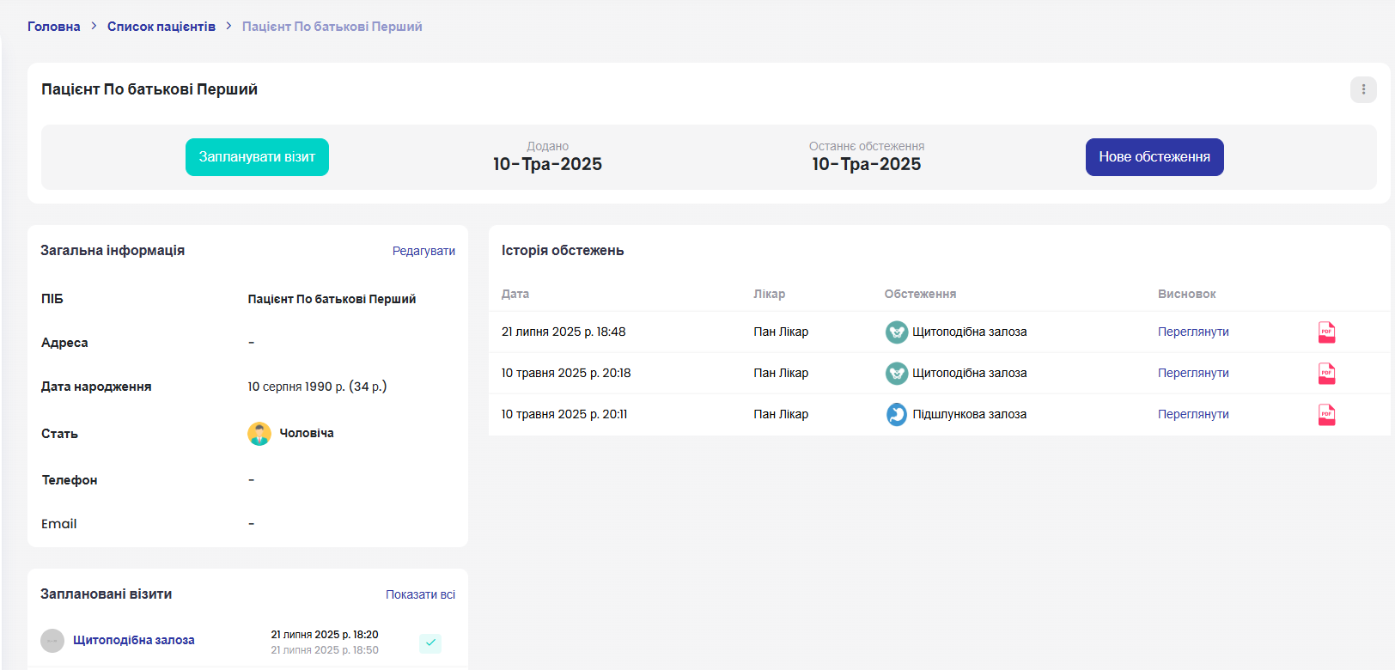Click pancreas icon in examination history
The image size is (1395, 670).
896,415
